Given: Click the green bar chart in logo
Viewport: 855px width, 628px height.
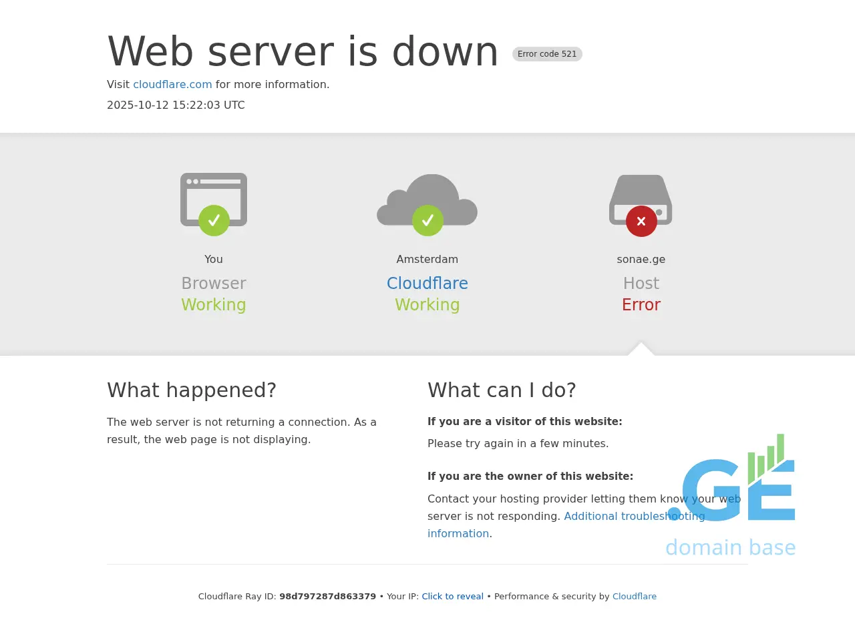Looking at the screenshot, I should click(765, 459).
